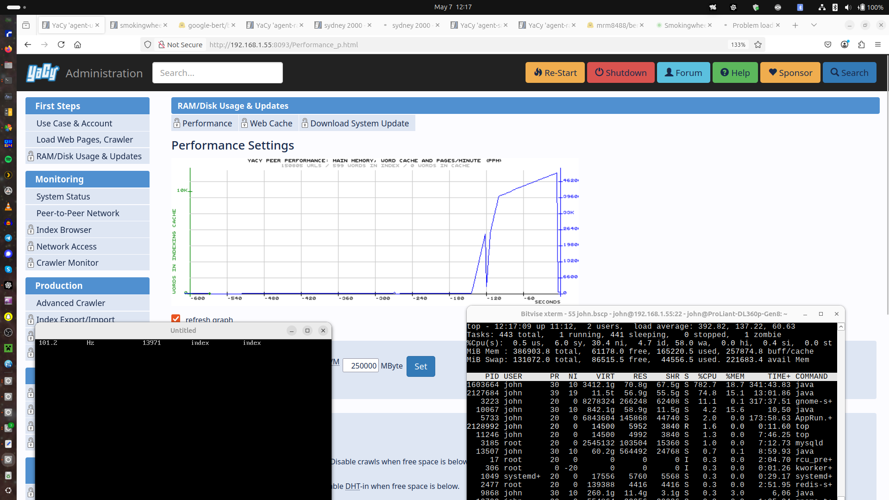Open VLC cone icon in the dock
This screenshot has height=500, width=889.
[x=8, y=206]
